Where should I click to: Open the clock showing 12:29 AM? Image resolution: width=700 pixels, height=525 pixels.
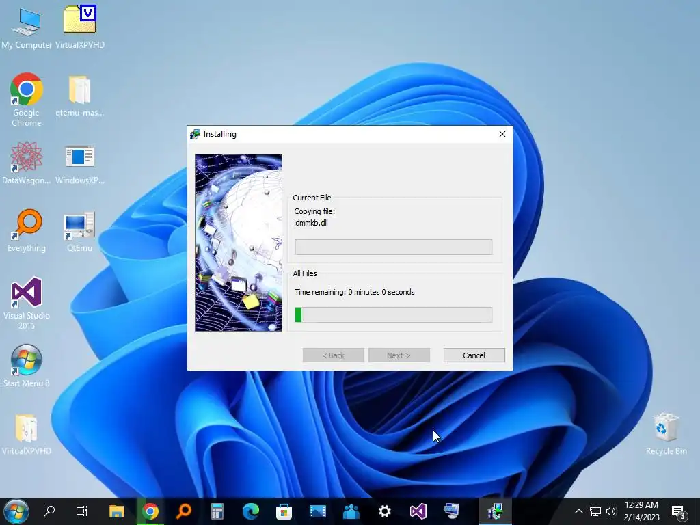click(x=641, y=511)
